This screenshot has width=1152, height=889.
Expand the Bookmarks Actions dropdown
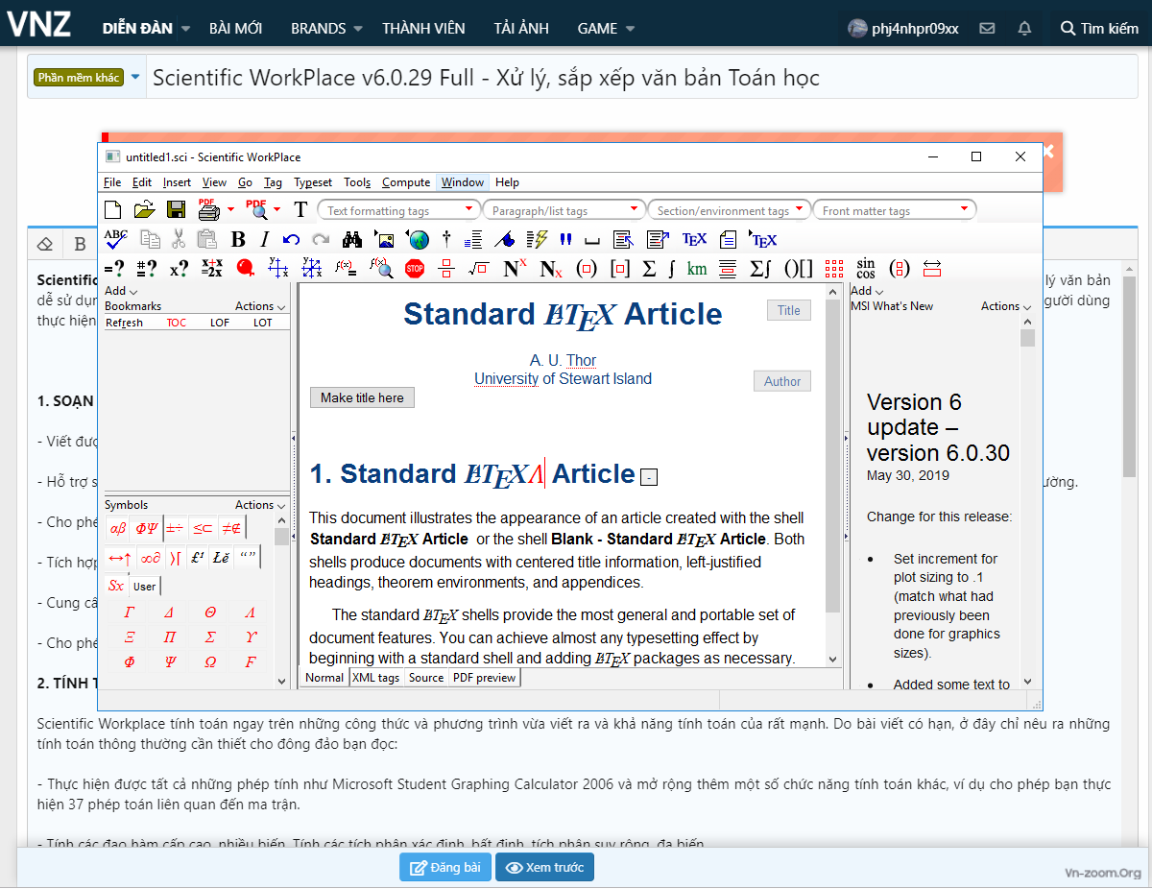[x=261, y=306]
